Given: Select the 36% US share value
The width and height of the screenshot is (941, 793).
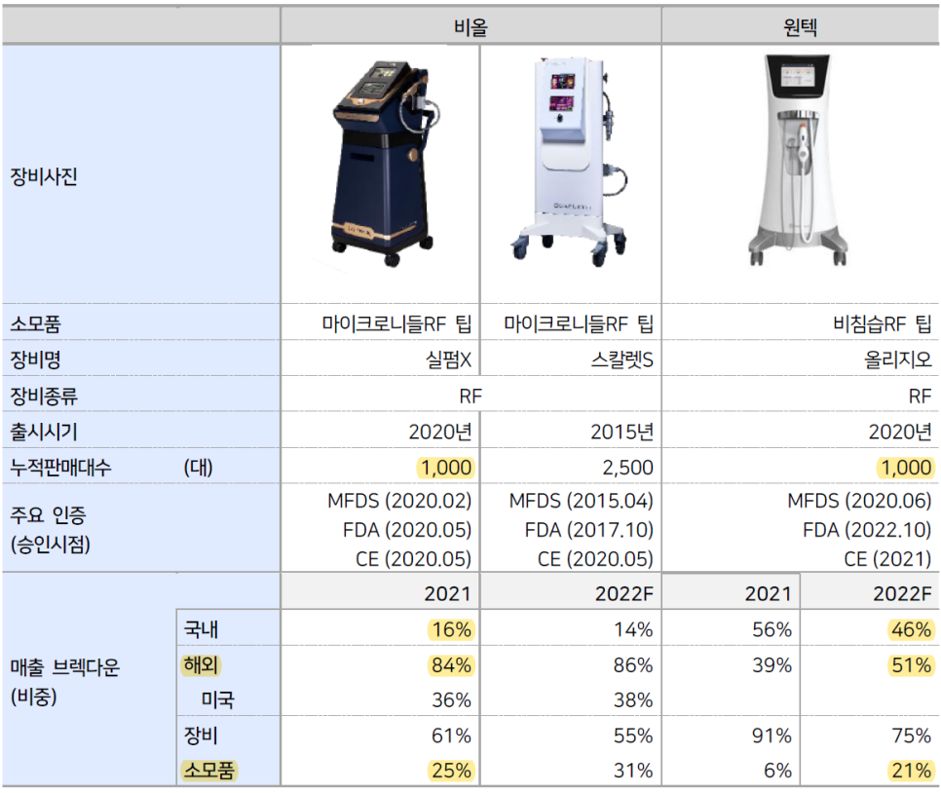Looking at the screenshot, I should coord(451,699).
